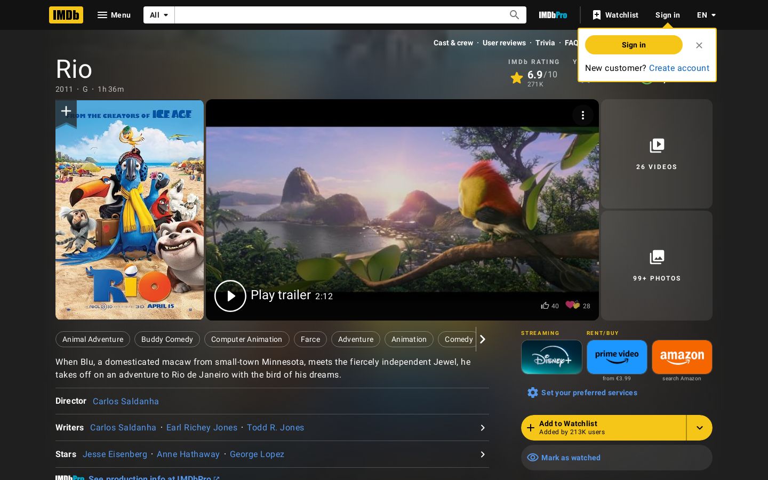Open the trailer's three-dot options menu
The width and height of the screenshot is (768, 480).
click(x=583, y=115)
